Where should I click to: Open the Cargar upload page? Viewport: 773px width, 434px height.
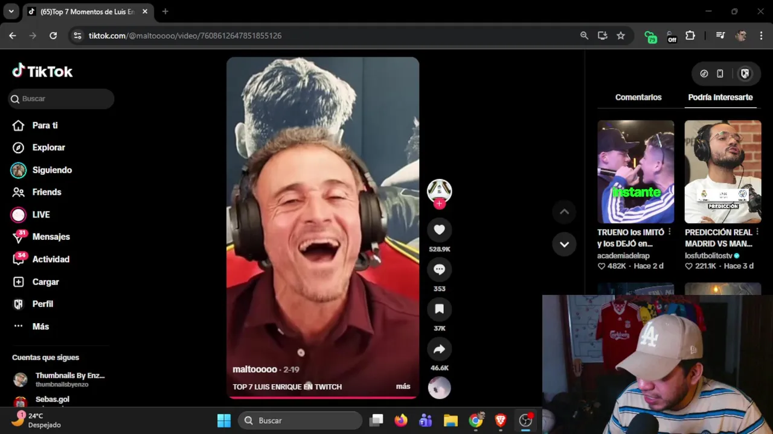36,282
